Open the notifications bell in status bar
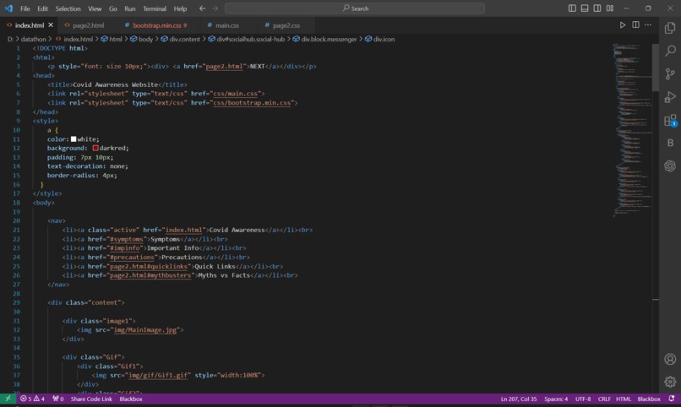This screenshot has height=407, width=681. [x=672, y=399]
